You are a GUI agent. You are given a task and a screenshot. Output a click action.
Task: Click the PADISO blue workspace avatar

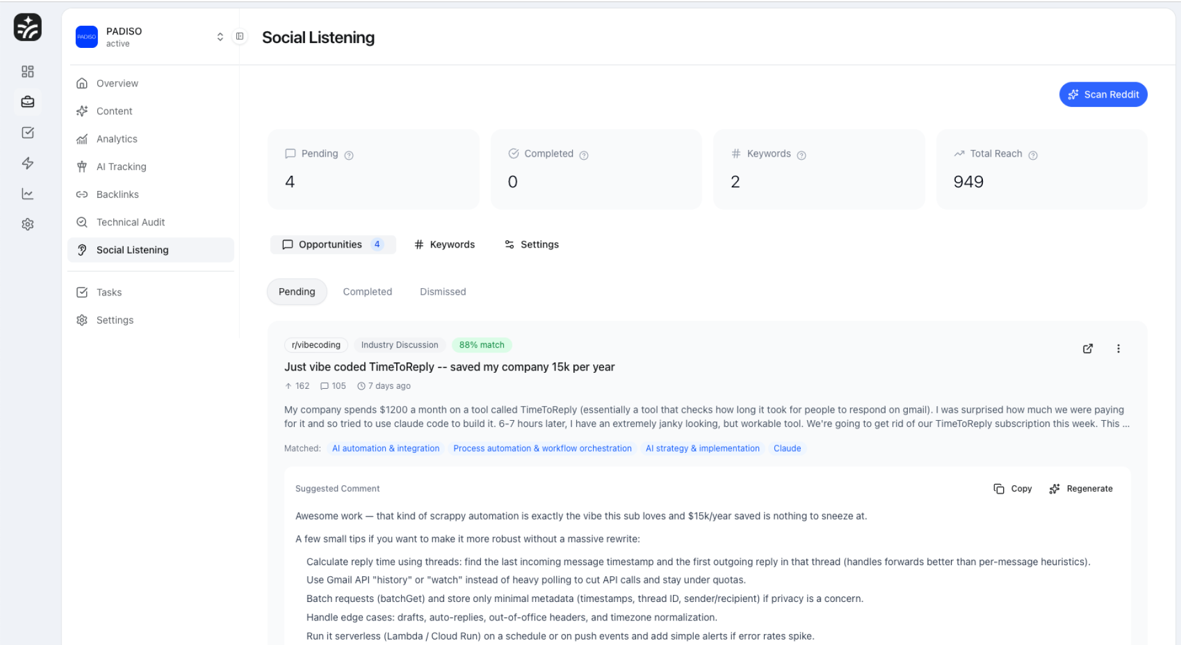tap(87, 37)
